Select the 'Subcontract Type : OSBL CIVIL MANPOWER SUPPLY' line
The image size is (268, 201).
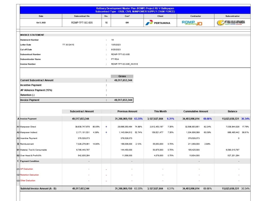135,12
